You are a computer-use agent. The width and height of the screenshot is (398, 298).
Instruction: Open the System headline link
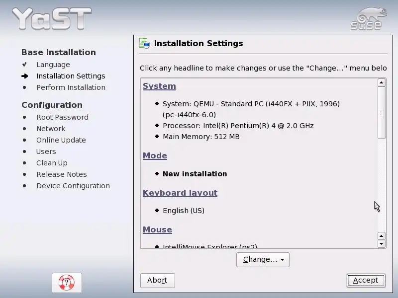coord(159,86)
